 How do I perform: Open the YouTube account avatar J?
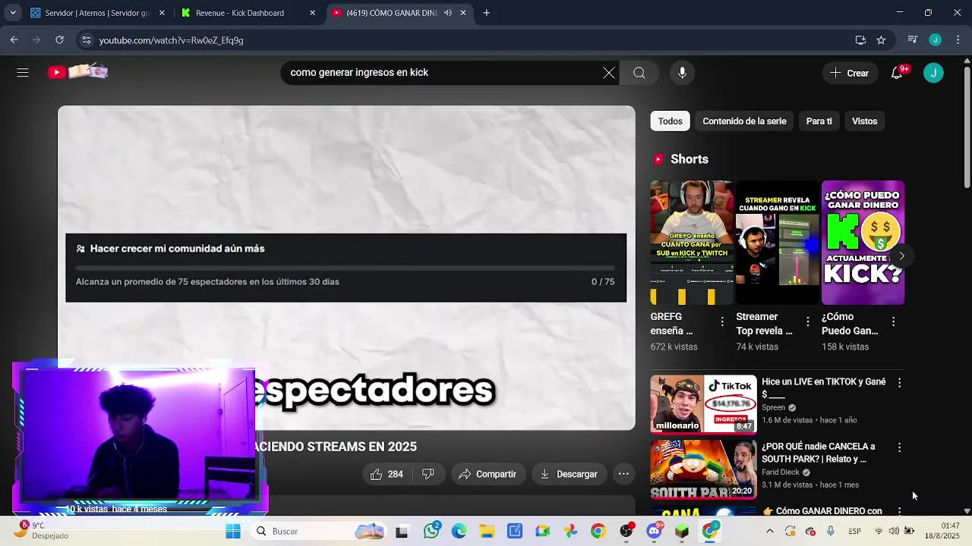point(933,73)
